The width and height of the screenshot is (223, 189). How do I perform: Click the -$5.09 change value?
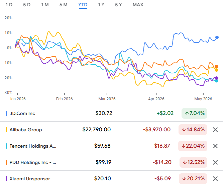pyautogui.click(x=162, y=179)
